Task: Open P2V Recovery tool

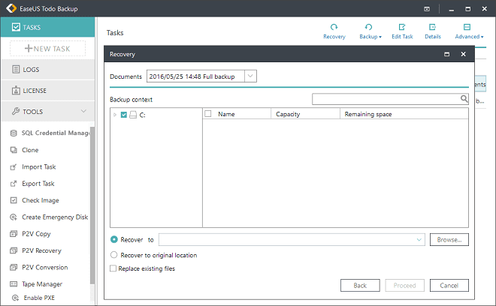Action: click(41, 250)
